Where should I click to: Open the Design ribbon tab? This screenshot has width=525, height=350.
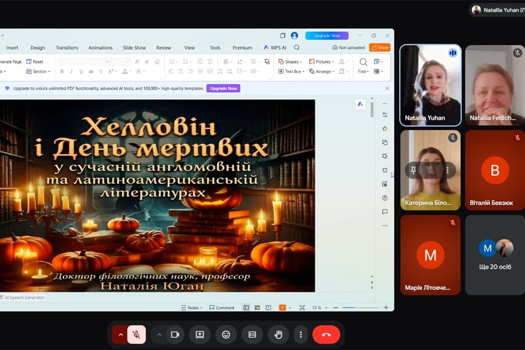(x=38, y=48)
